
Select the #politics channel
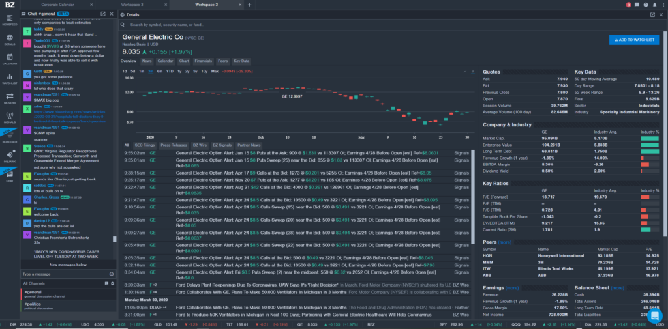coord(68,306)
